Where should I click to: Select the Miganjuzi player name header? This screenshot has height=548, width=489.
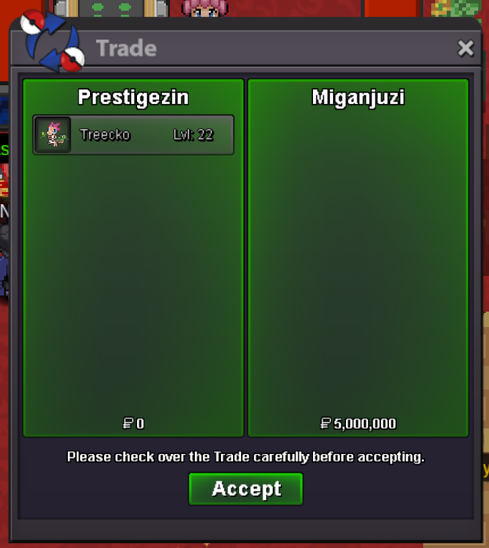point(358,97)
